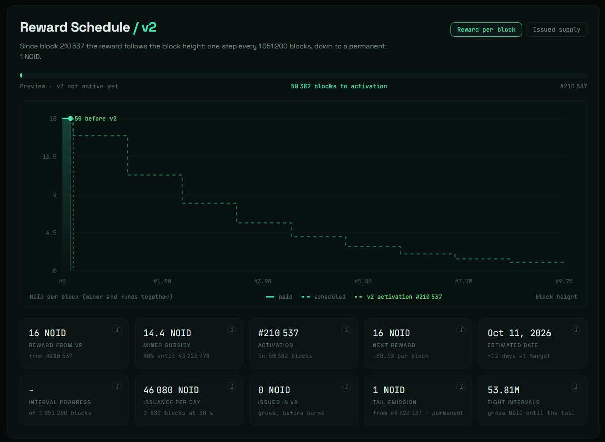Click 'of 1 051 200 blocks' text
Image resolution: width=605 pixels, height=442 pixels.
[x=60, y=413]
